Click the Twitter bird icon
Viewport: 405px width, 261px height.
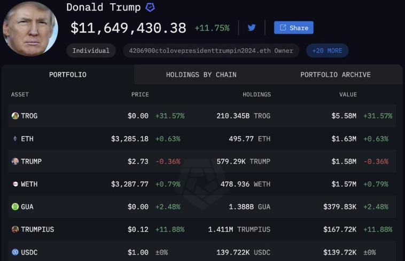pyautogui.click(x=252, y=28)
